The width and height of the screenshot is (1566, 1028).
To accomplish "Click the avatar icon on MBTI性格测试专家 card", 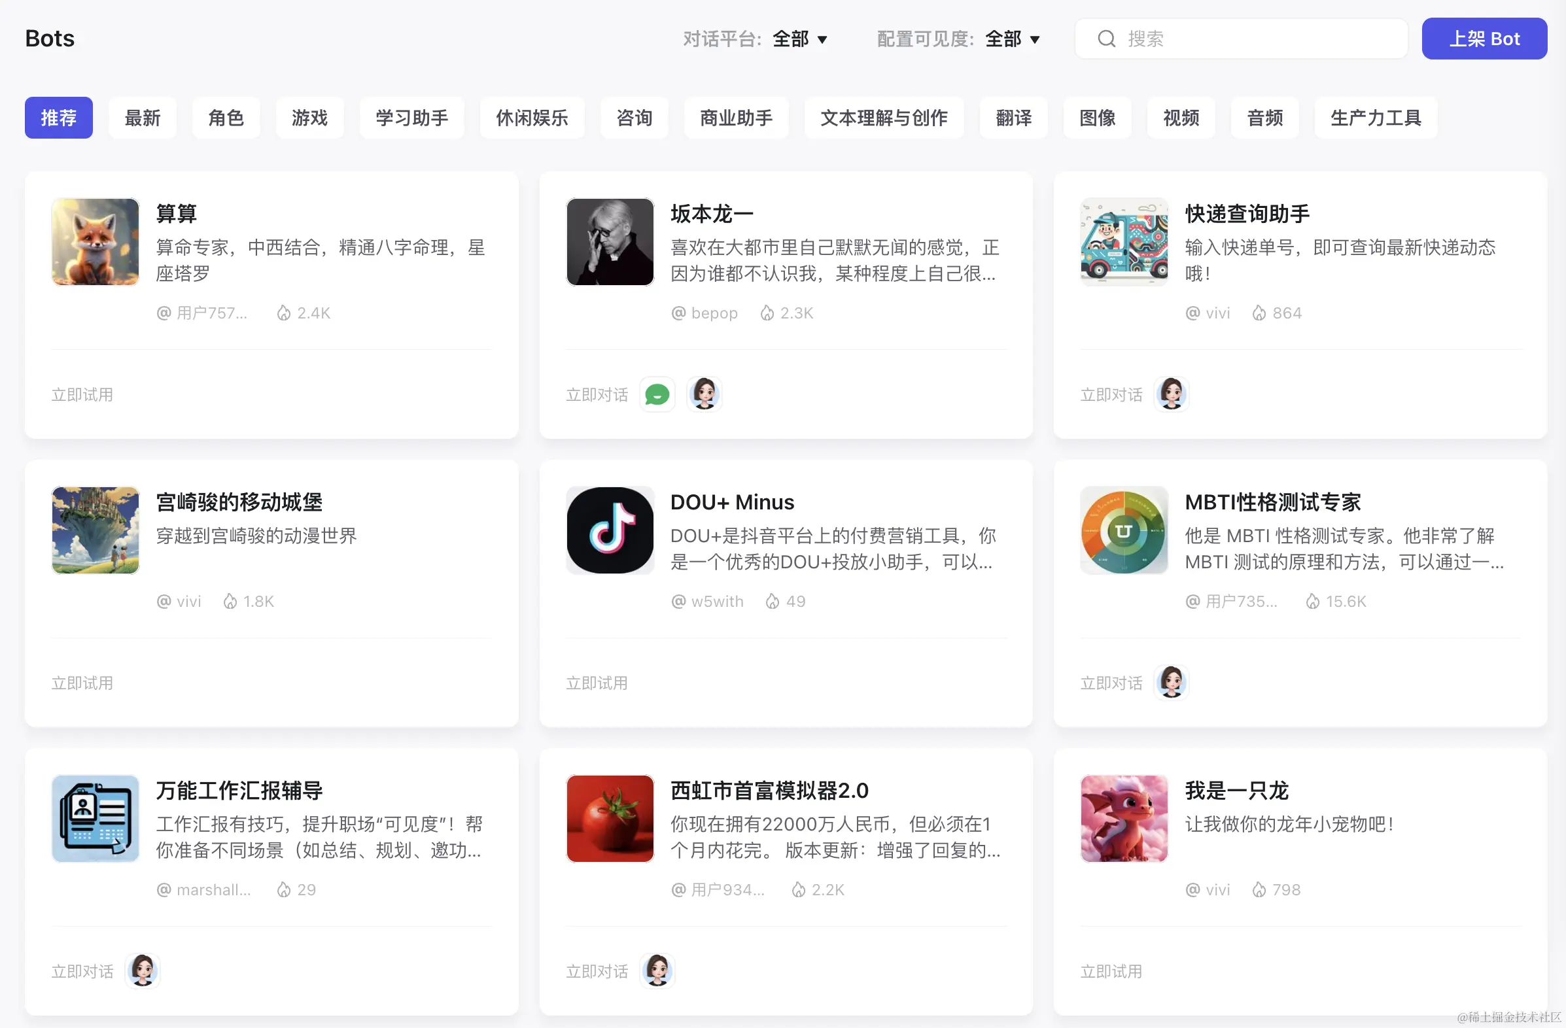I will [x=1171, y=682].
